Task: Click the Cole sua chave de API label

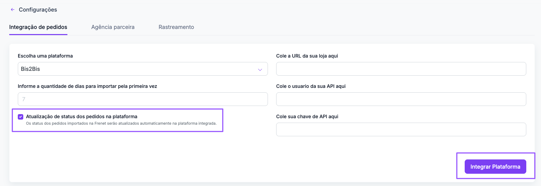Action: point(307,117)
